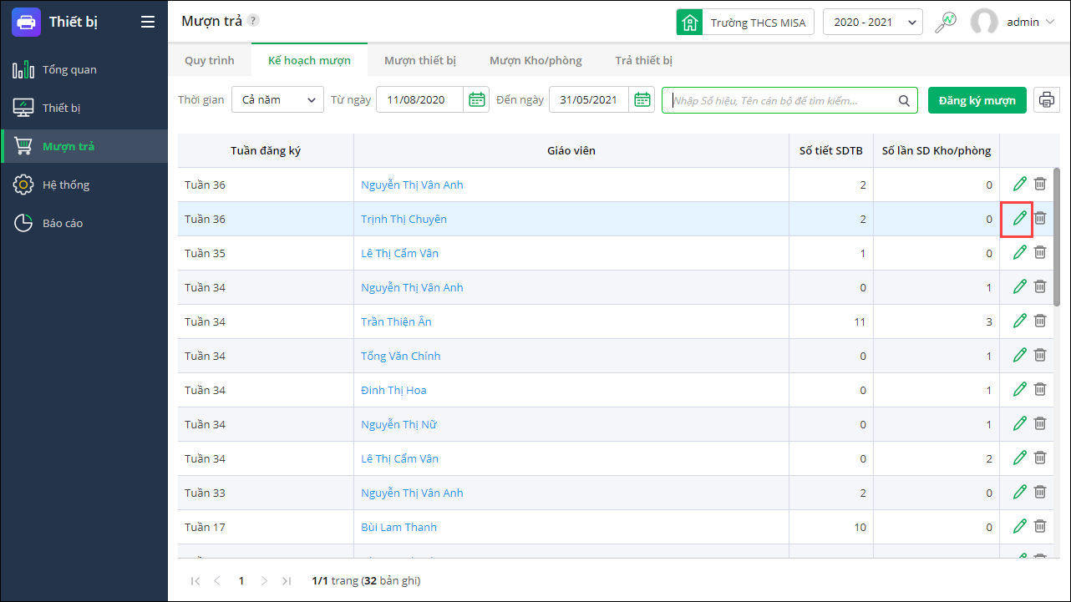Open the help icon beside Mượn trả title

(x=253, y=21)
